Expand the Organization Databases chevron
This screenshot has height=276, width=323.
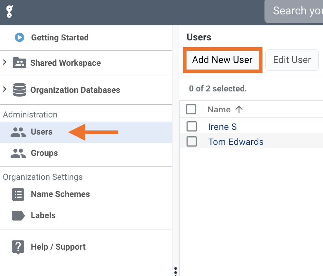pos(5,89)
